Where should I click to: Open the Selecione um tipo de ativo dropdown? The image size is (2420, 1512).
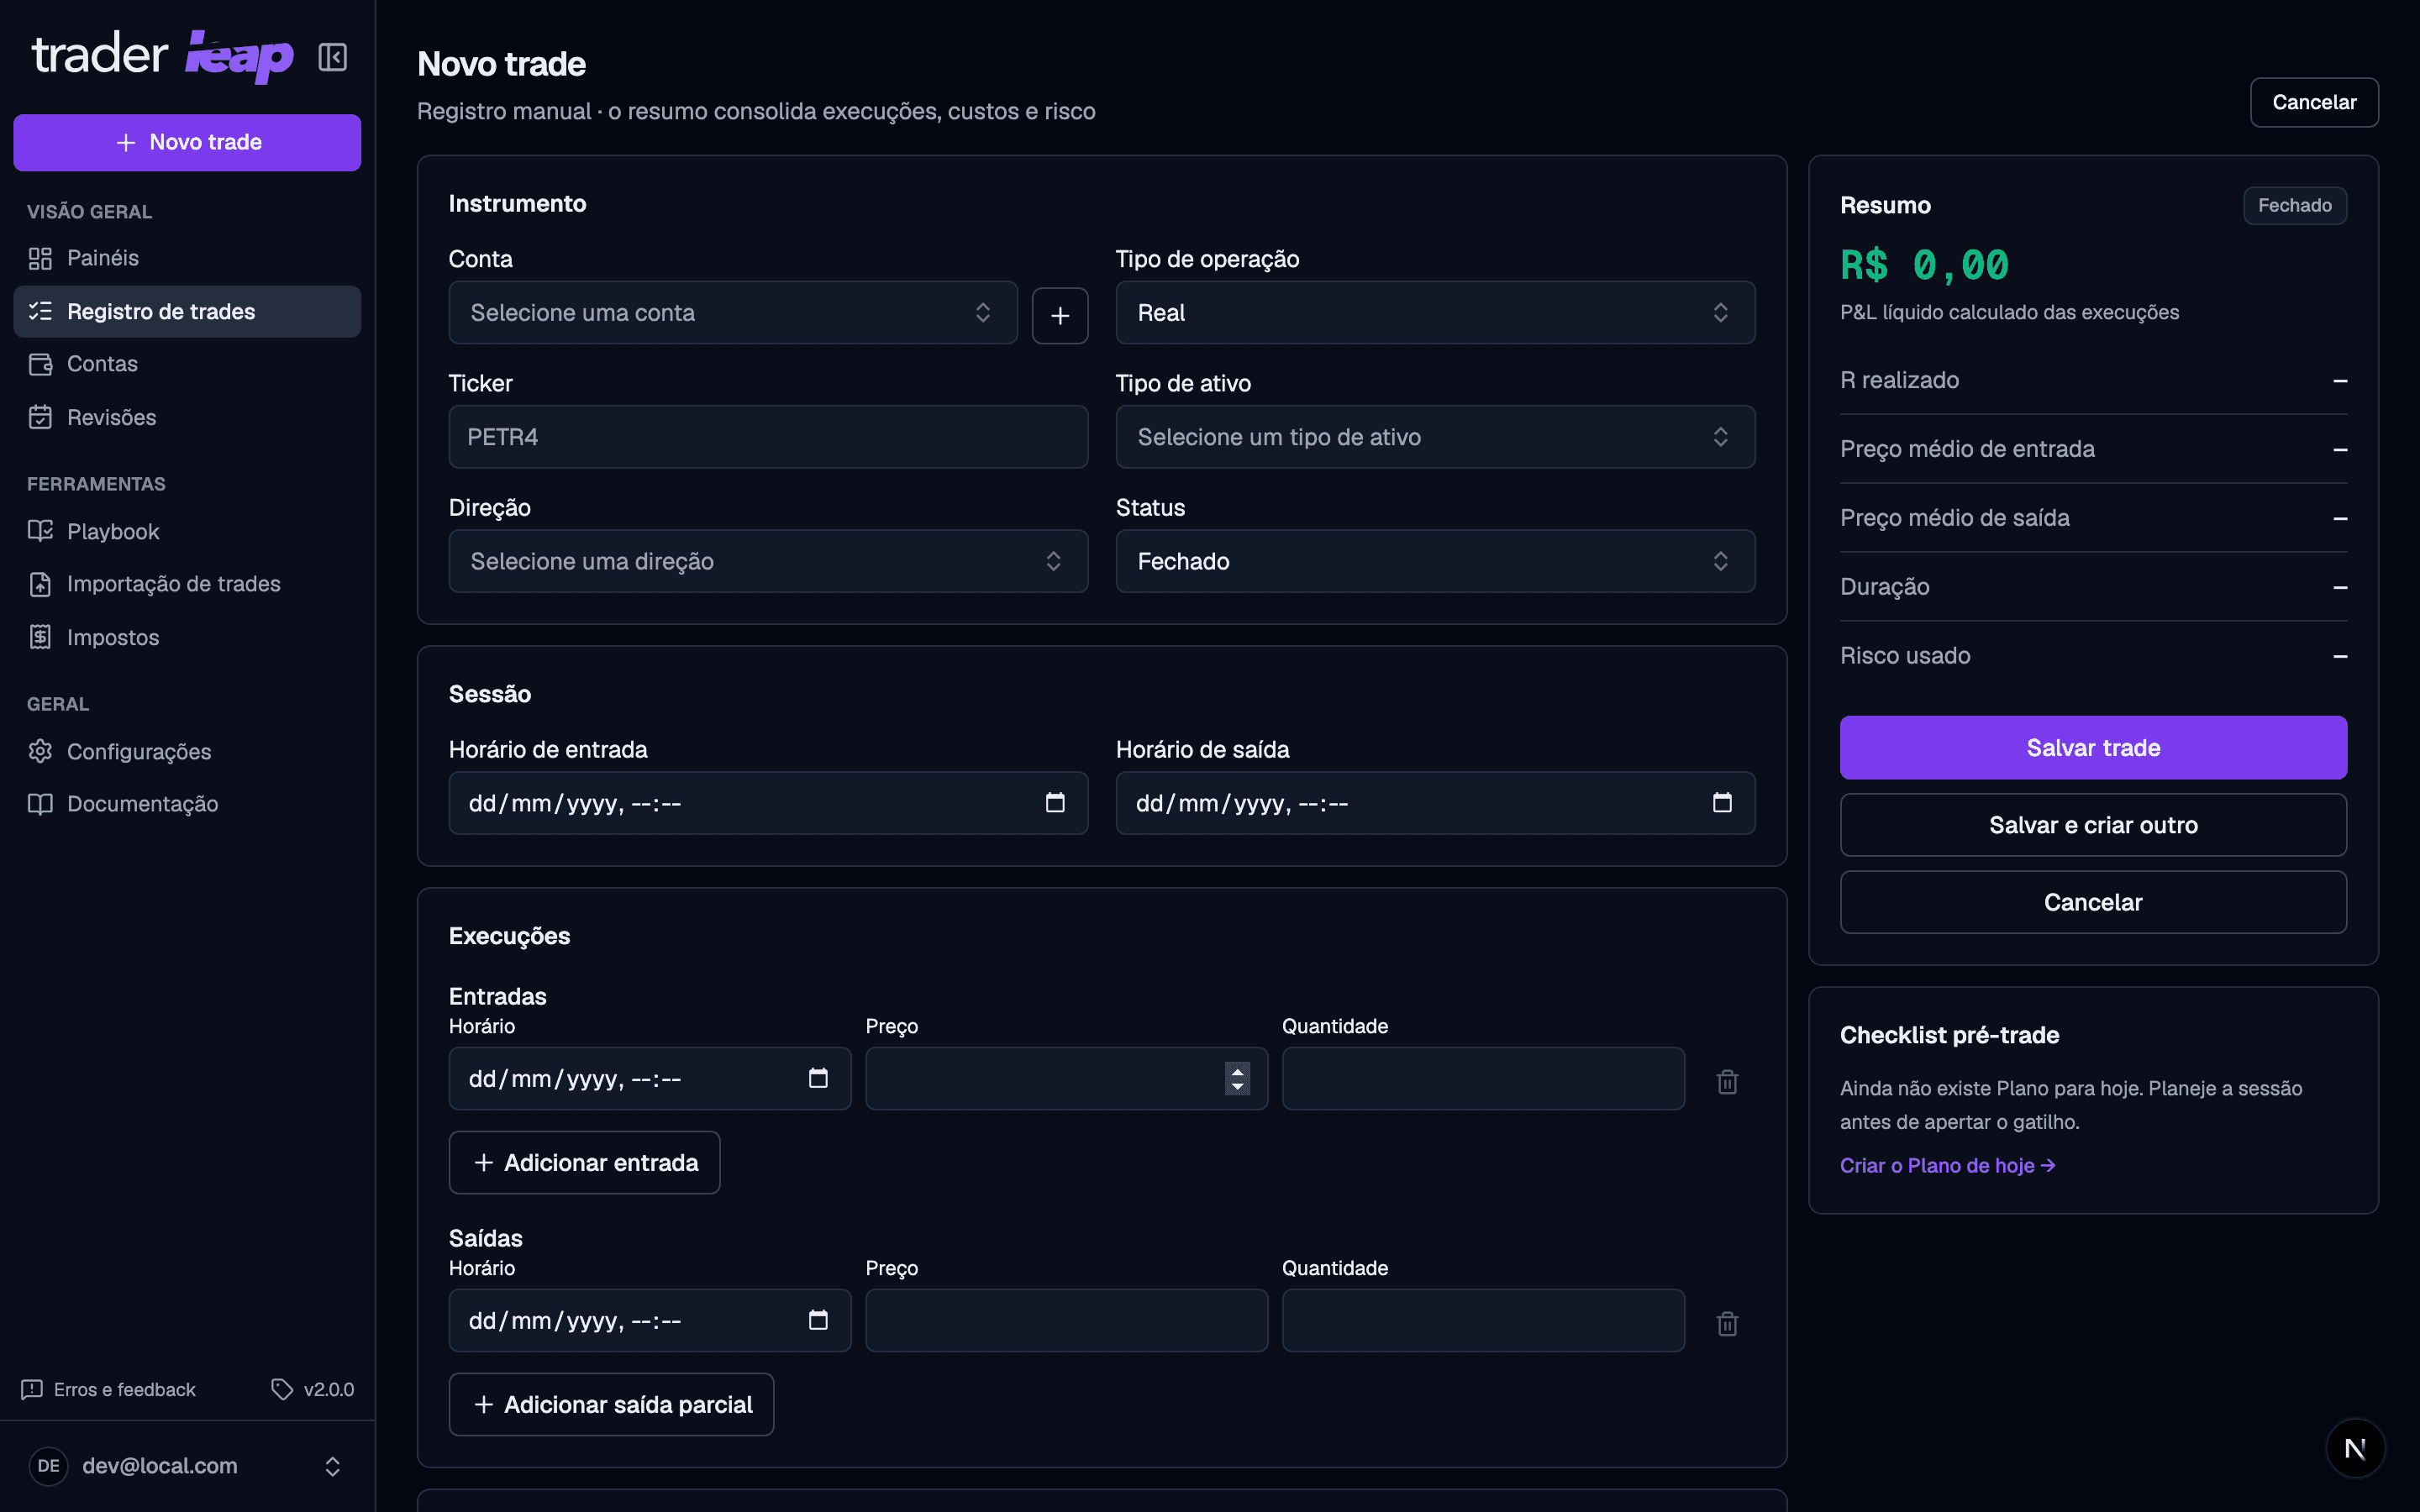1435,437
